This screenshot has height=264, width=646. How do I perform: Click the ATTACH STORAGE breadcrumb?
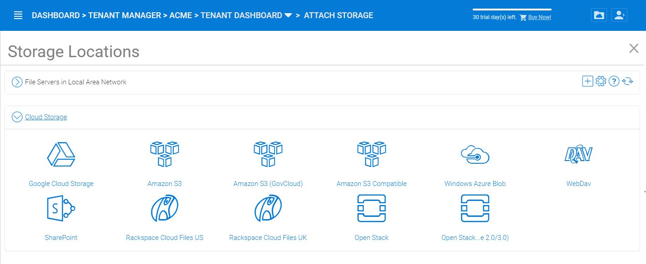click(x=339, y=15)
